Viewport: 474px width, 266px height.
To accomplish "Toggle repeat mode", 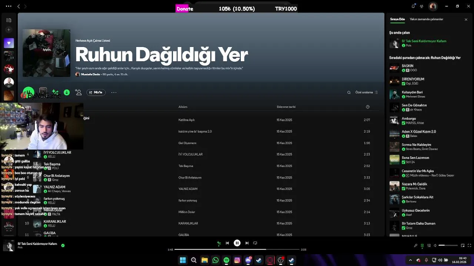I will [x=255, y=243].
